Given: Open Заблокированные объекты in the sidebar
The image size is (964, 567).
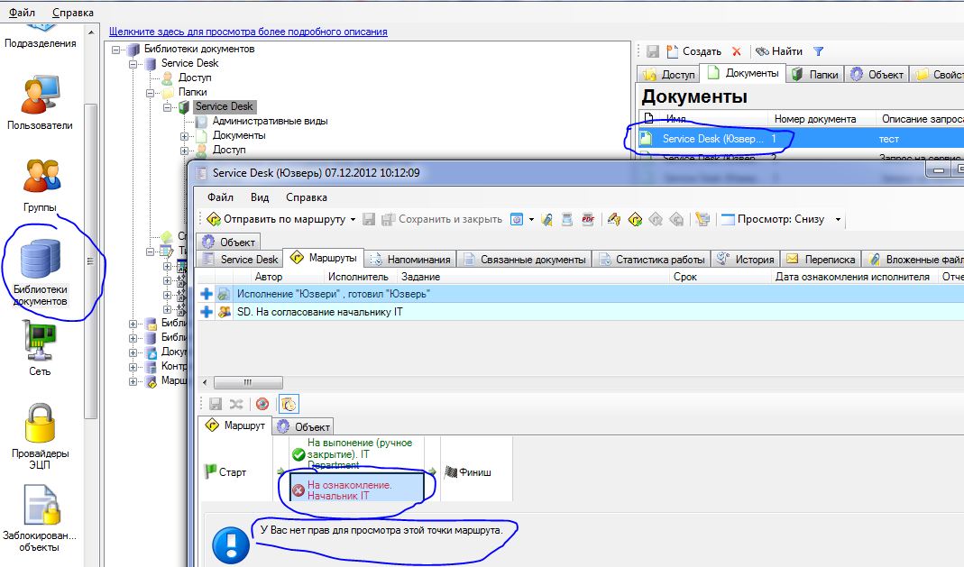Looking at the screenshot, I should click(40, 517).
